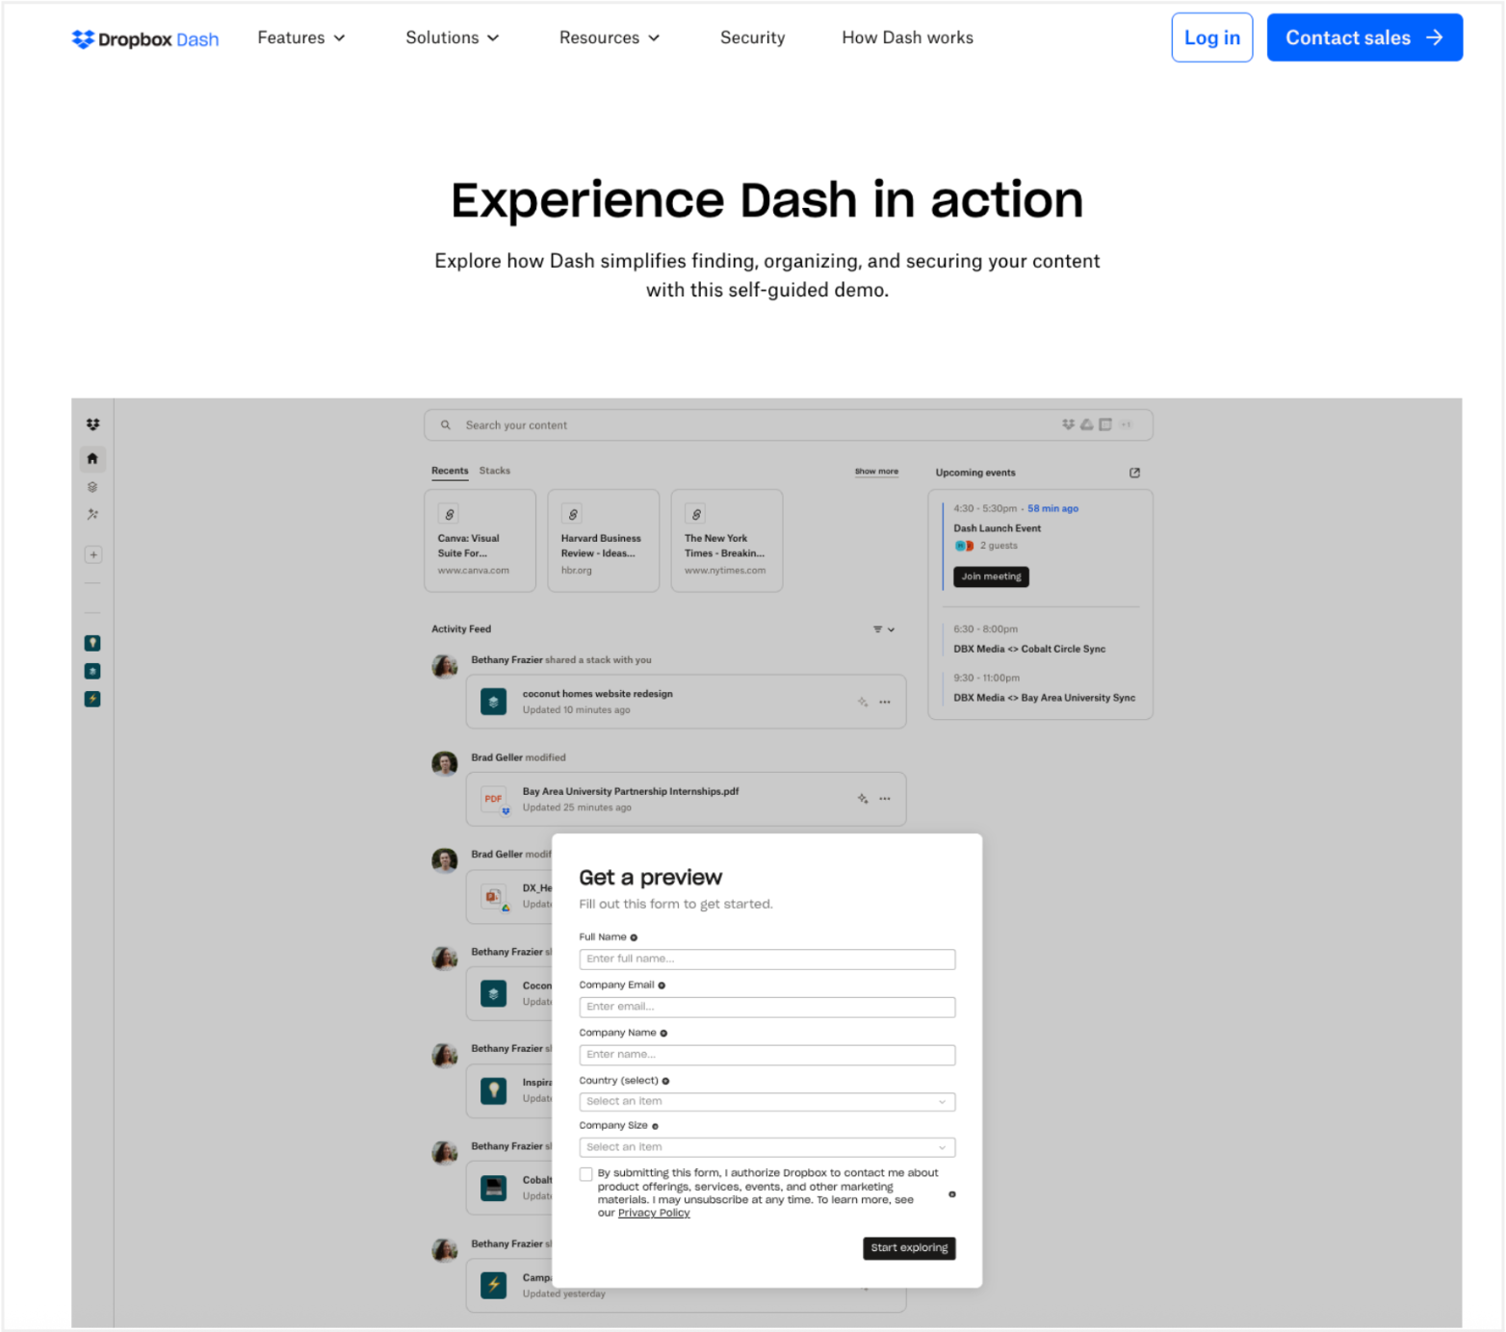This screenshot has width=1506, height=1332.
Task: Click sparkle icon on Internships.pdf row
Action: click(863, 799)
